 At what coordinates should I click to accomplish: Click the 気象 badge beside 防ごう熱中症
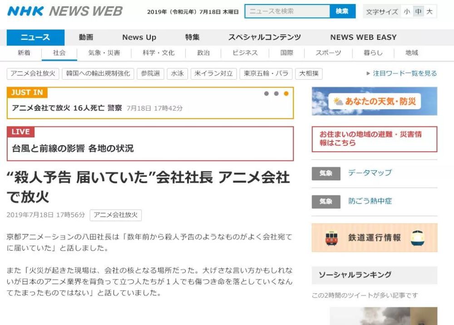pyautogui.click(x=326, y=202)
